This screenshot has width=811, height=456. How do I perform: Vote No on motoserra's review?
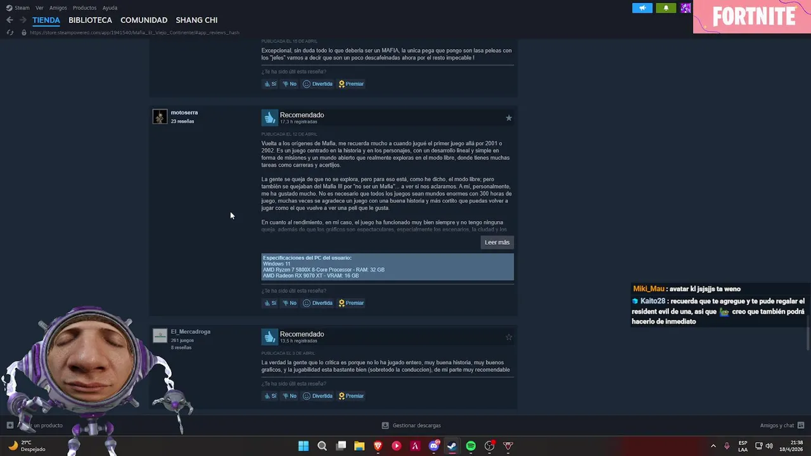click(x=290, y=303)
